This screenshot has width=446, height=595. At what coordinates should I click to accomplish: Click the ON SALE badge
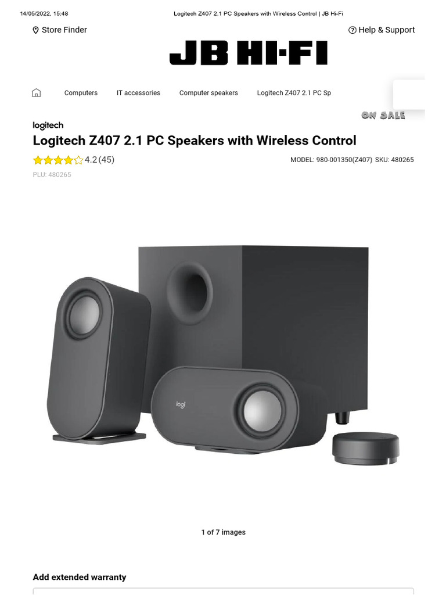tap(383, 116)
